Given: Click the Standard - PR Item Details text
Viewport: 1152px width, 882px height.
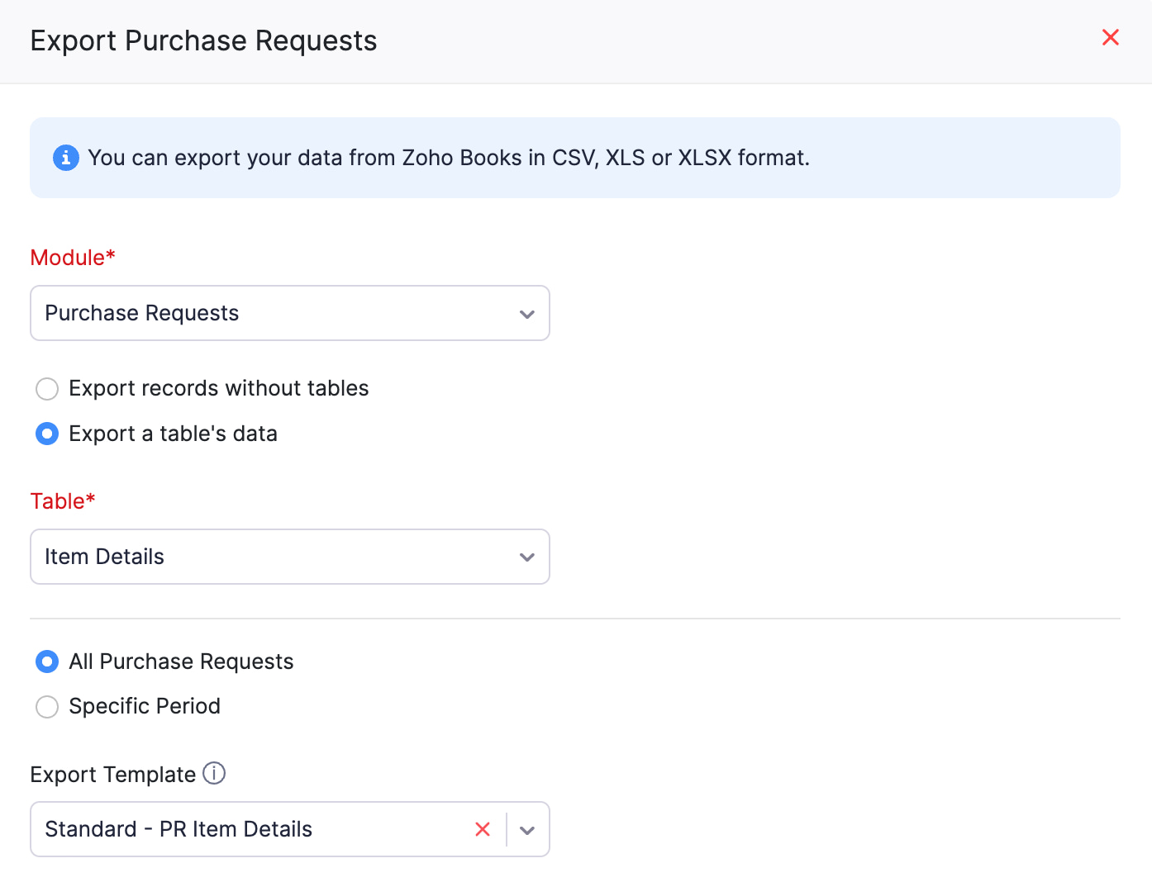Looking at the screenshot, I should 178,829.
